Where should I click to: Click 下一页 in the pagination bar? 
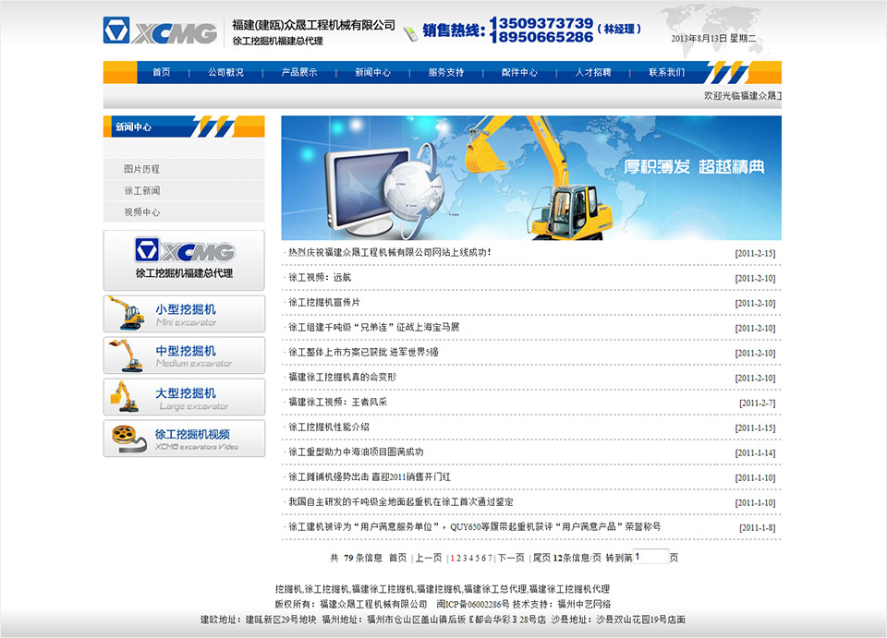point(510,557)
